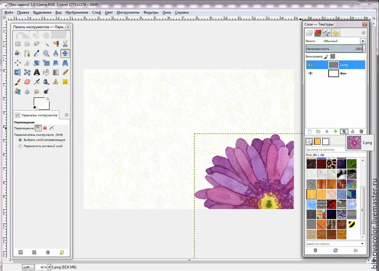Select the Smudge tool
Screen dimensions: 379x271
click(36, 91)
